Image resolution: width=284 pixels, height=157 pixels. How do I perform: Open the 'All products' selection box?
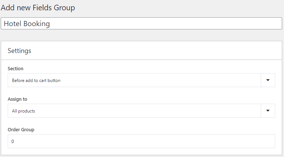(141, 111)
